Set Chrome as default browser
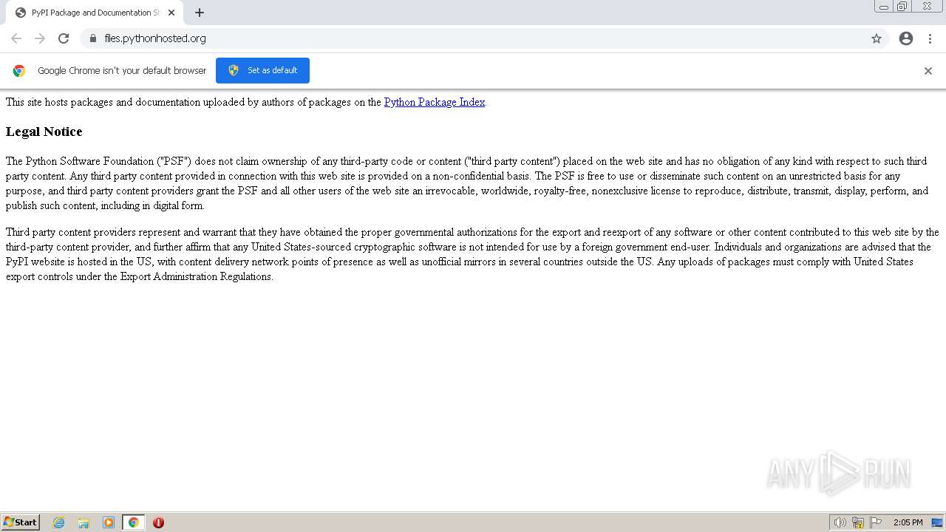This screenshot has width=946, height=532. 262,70
